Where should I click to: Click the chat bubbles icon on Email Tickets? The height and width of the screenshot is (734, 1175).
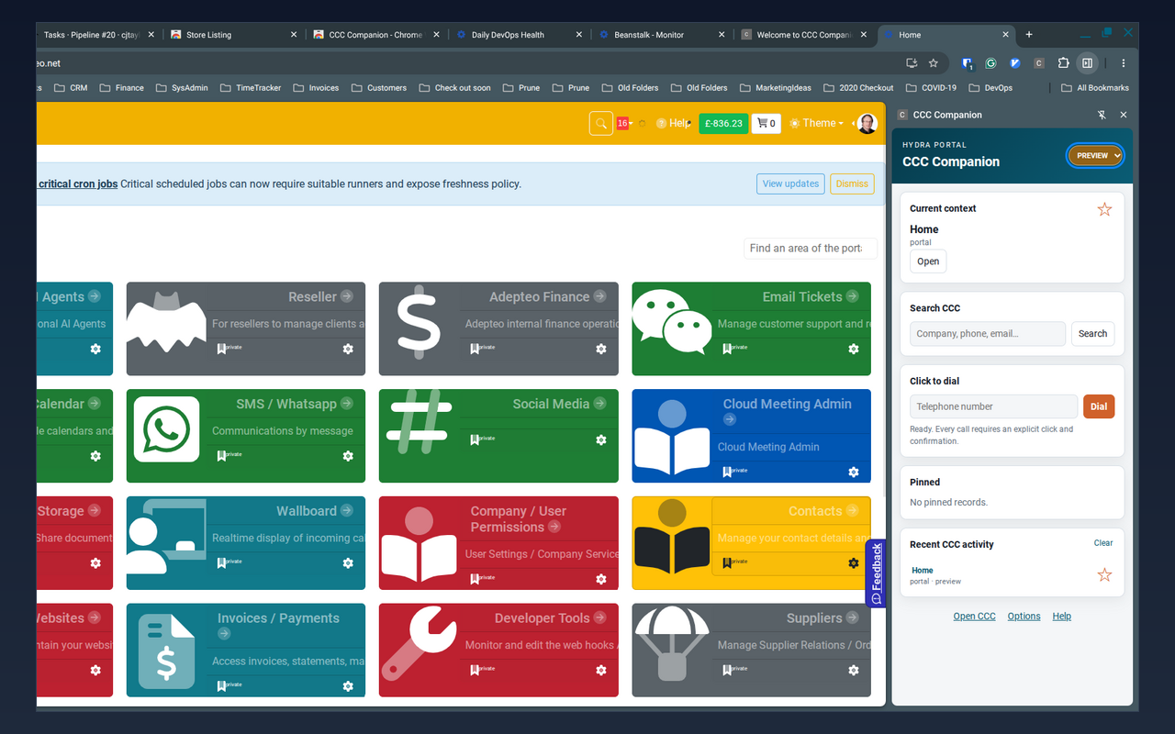(672, 321)
